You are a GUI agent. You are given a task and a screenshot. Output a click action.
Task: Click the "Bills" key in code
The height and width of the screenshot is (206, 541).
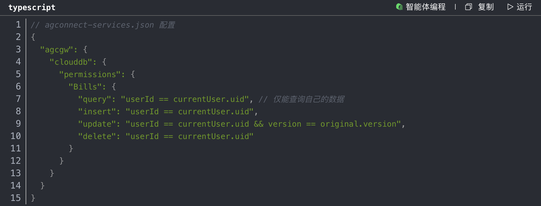coord(85,87)
